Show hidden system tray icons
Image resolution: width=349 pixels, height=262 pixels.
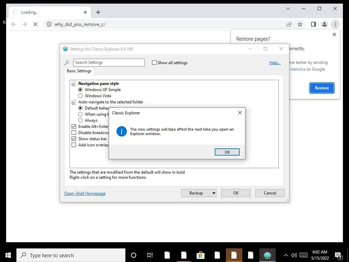tap(286, 255)
